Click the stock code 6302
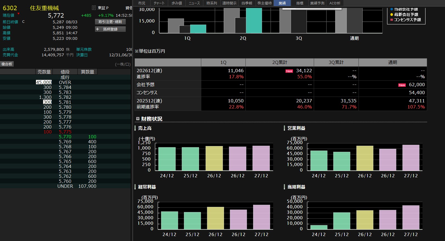This screenshot has height=241, width=445. tap(10, 8)
